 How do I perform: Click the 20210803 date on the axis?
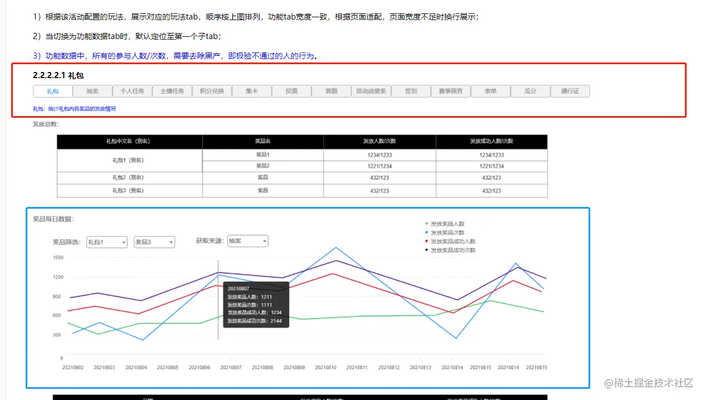104,368
